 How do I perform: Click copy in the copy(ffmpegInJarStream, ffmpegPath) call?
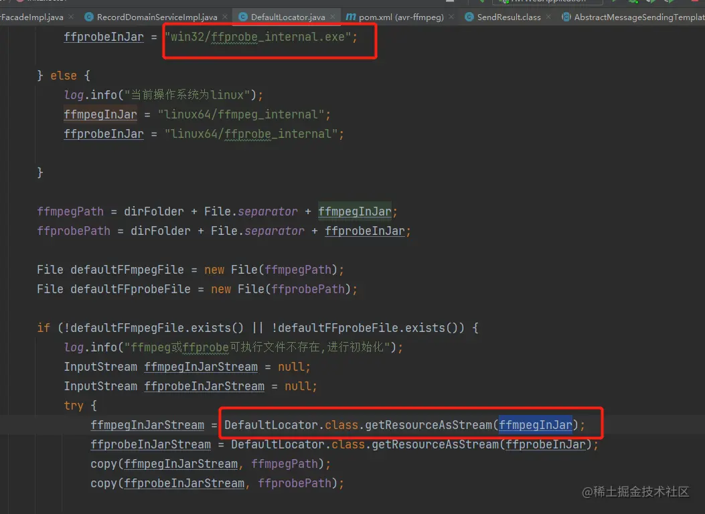tap(104, 464)
